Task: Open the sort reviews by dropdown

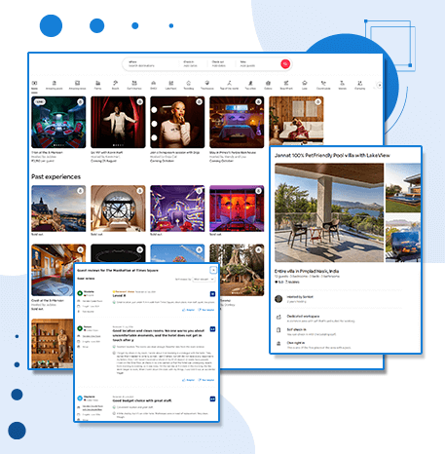Action: tap(204, 279)
